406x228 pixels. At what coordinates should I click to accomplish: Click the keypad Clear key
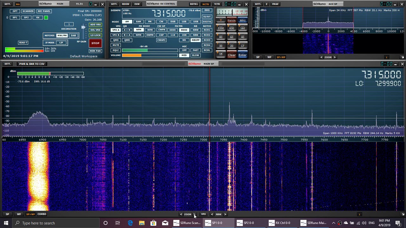pos(232,55)
